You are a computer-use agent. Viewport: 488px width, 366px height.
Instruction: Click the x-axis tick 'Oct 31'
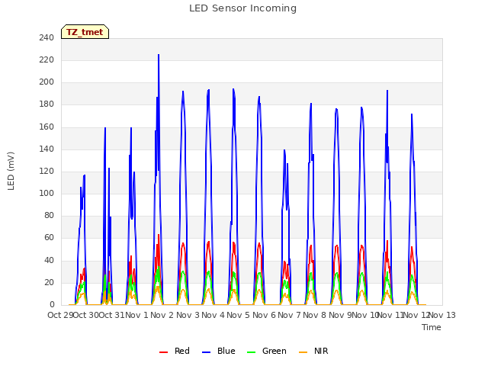click(x=111, y=315)
